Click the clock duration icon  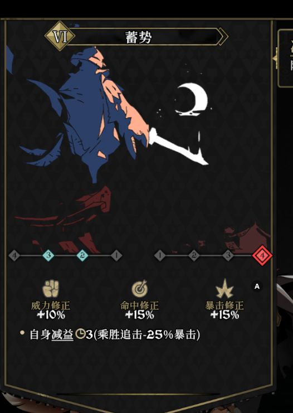[x=80, y=334]
